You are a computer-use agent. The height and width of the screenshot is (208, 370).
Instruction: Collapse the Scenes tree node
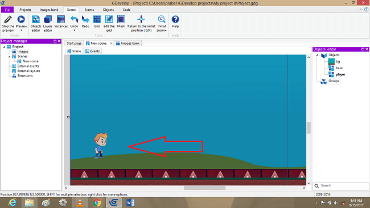9,57
